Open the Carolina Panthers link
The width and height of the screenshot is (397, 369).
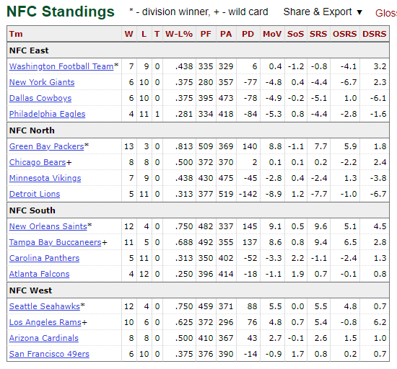44,258
